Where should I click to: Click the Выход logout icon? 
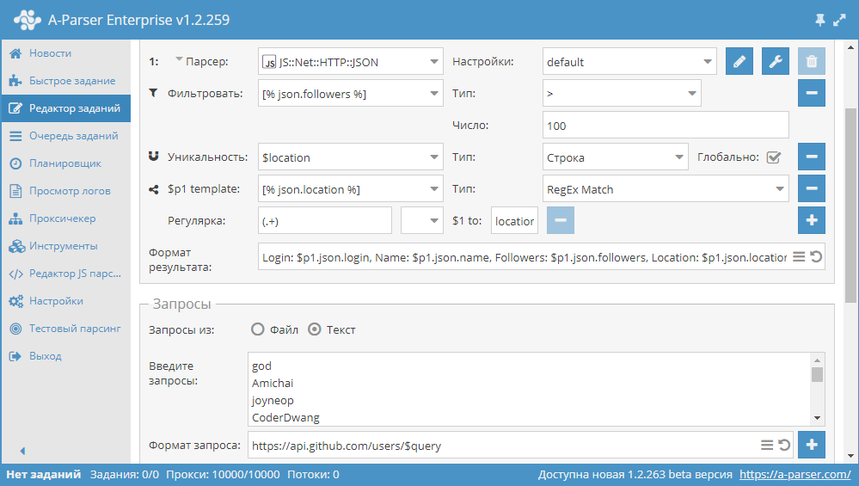pyautogui.click(x=15, y=356)
